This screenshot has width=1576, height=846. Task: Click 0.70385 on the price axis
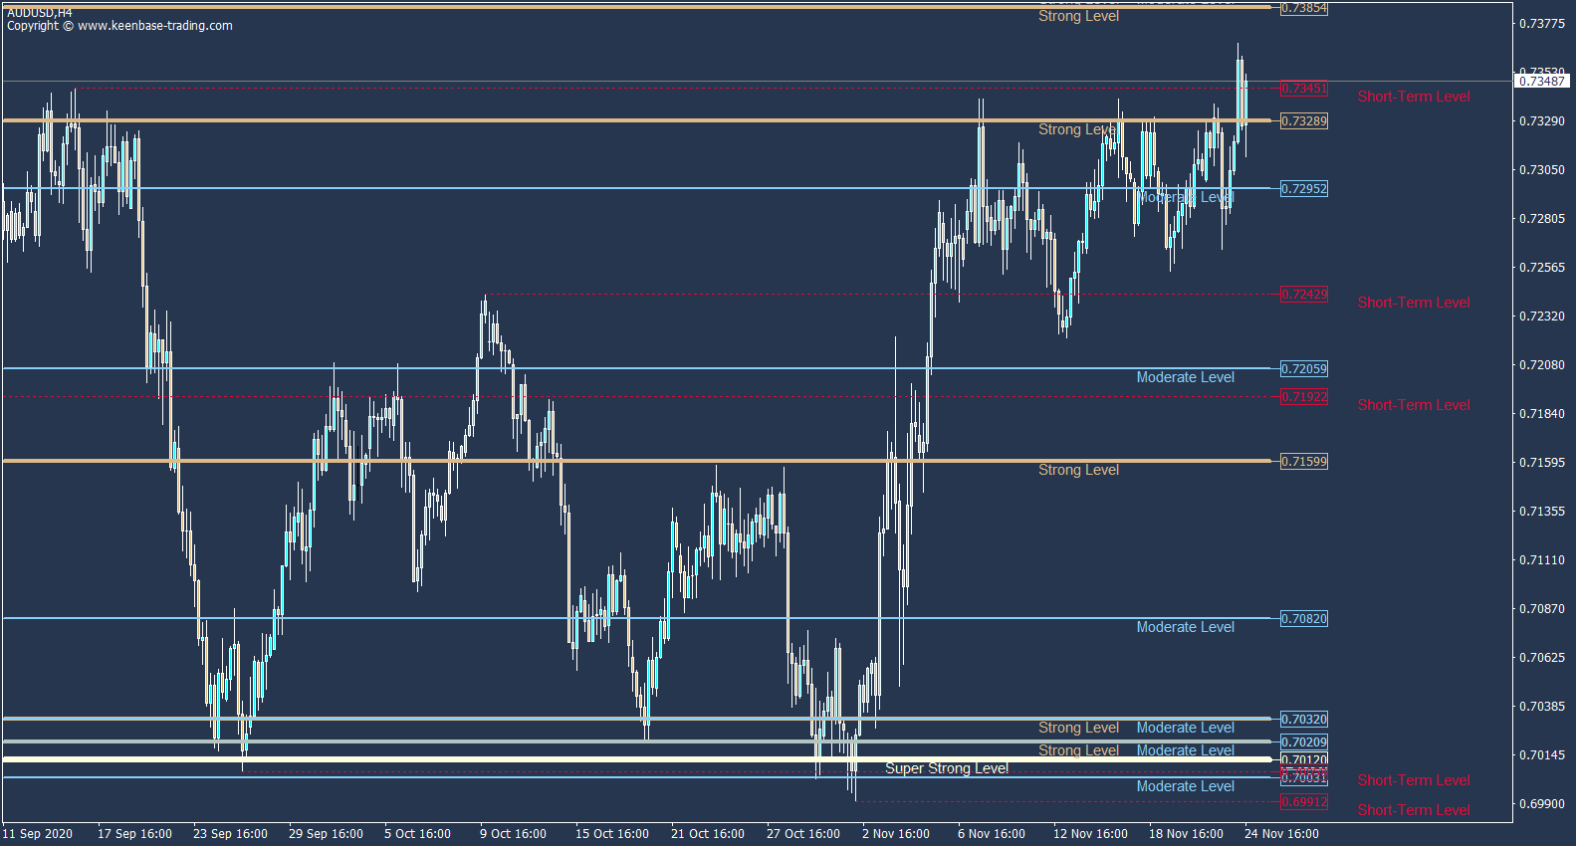pyautogui.click(x=1541, y=707)
